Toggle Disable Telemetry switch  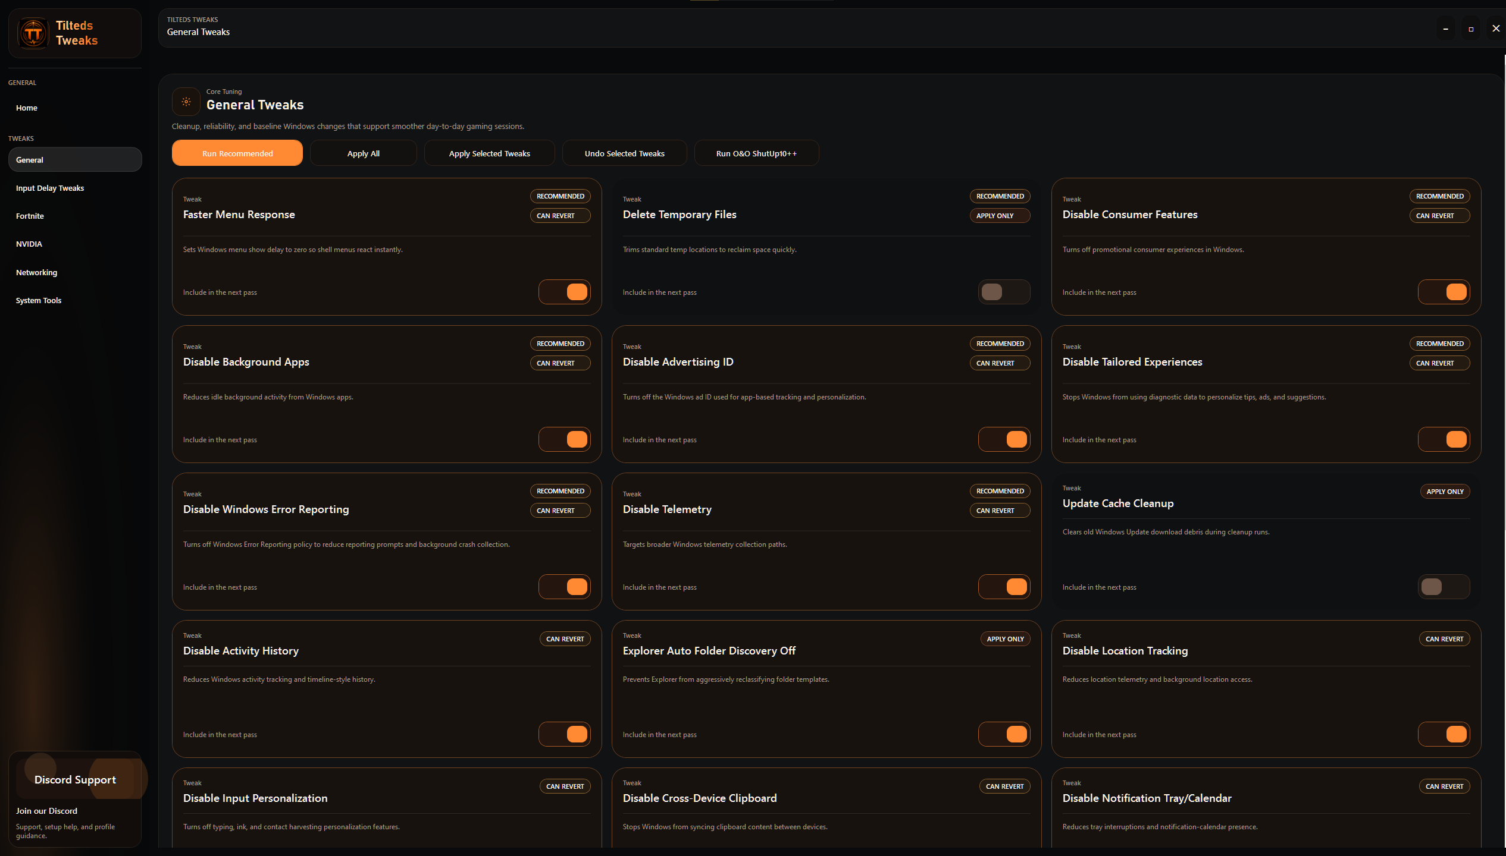(x=1004, y=587)
